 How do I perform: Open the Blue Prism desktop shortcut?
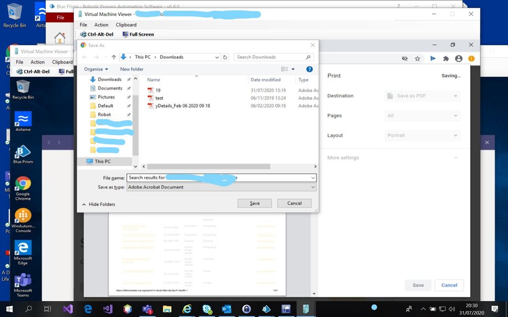click(x=23, y=154)
